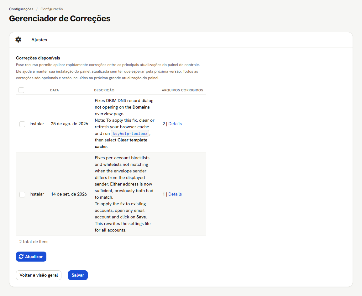Click Instalar label in the DKIM row
The height and width of the screenshot is (296, 362).
coord(37,124)
